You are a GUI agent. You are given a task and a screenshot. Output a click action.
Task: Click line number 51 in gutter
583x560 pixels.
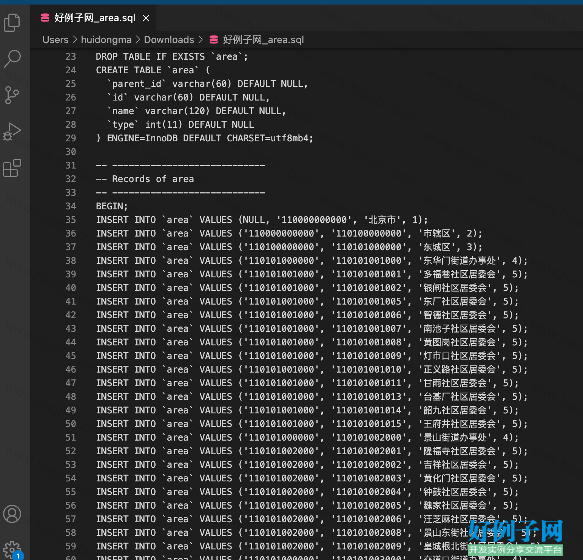click(x=71, y=438)
